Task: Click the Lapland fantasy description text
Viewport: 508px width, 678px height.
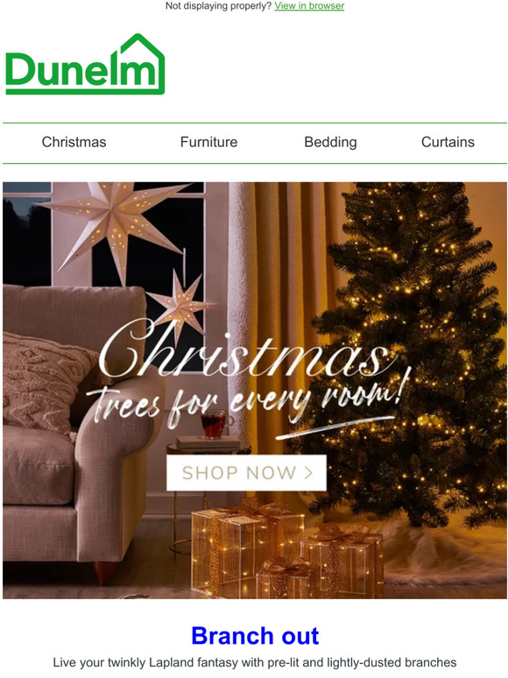Action: (255, 663)
